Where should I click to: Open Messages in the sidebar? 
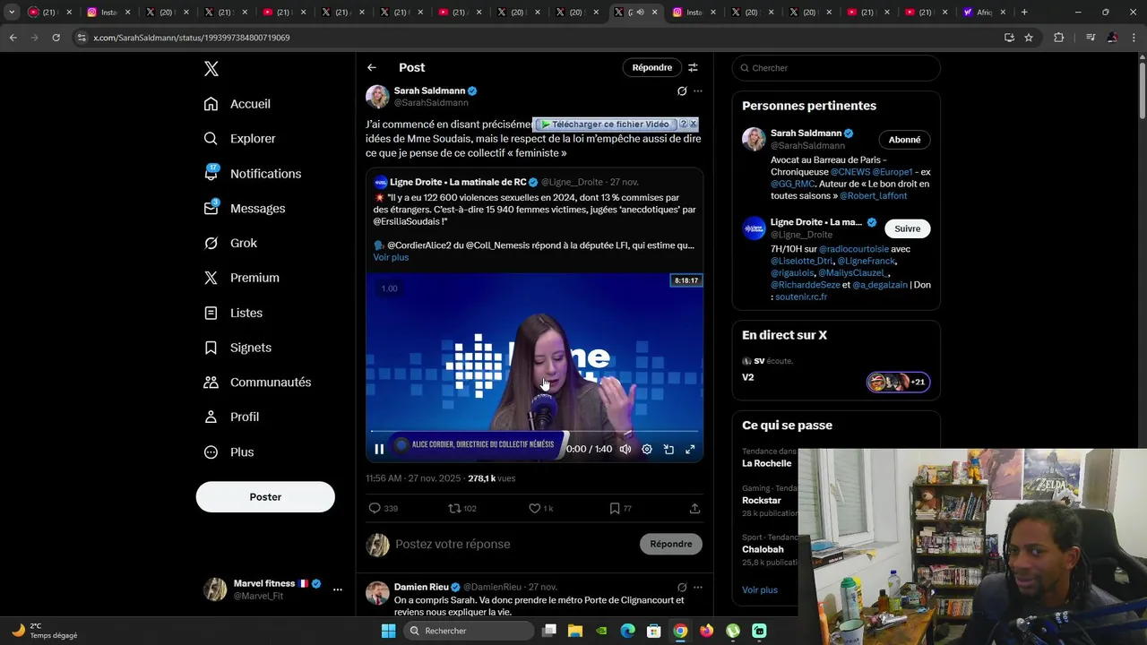pyautogui.click(x=245, y=209)
